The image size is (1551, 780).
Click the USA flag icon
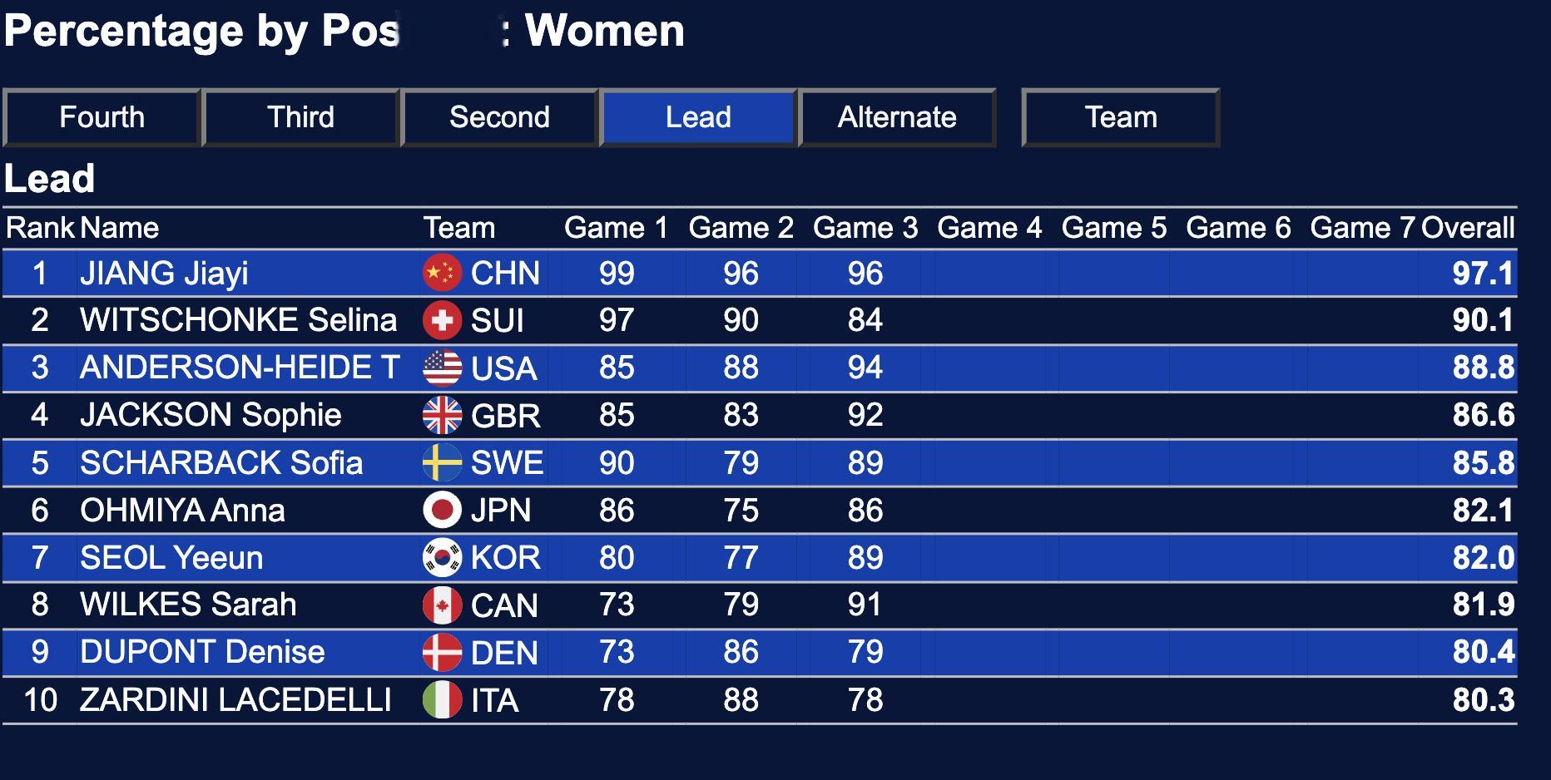(442, 368)
